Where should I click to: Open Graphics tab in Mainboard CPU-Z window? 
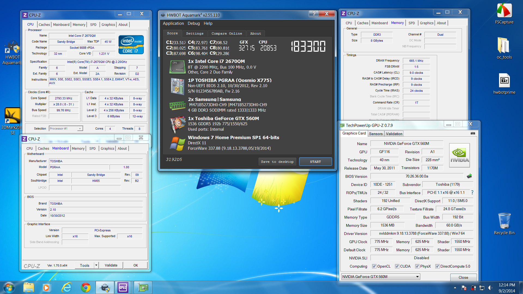point(107,148)
